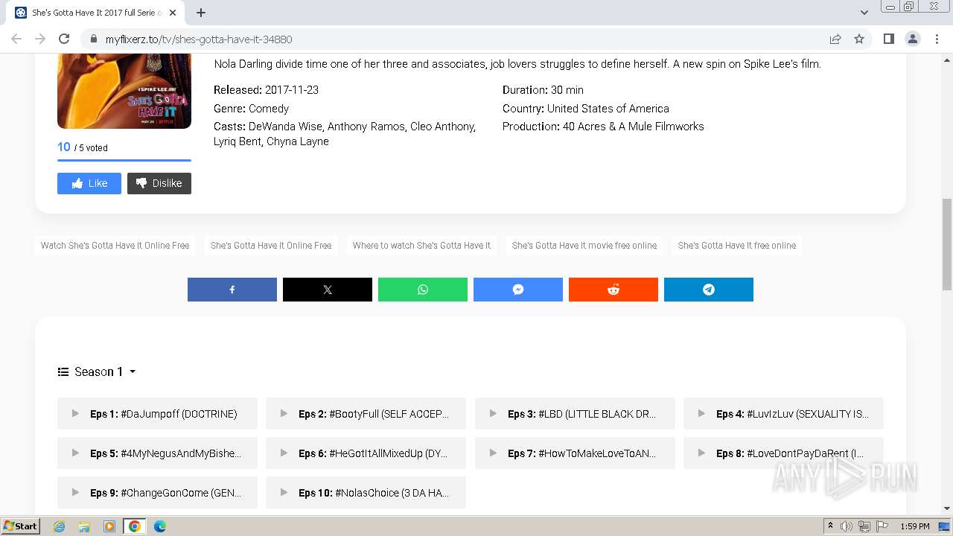Click the Comedy genre link
This screenshot has height=536, width=953.
[269, 109]
